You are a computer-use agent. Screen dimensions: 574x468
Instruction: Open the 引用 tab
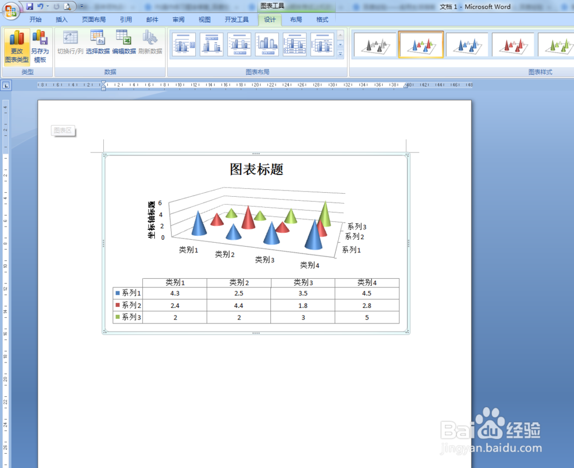(x=126, y=19)
